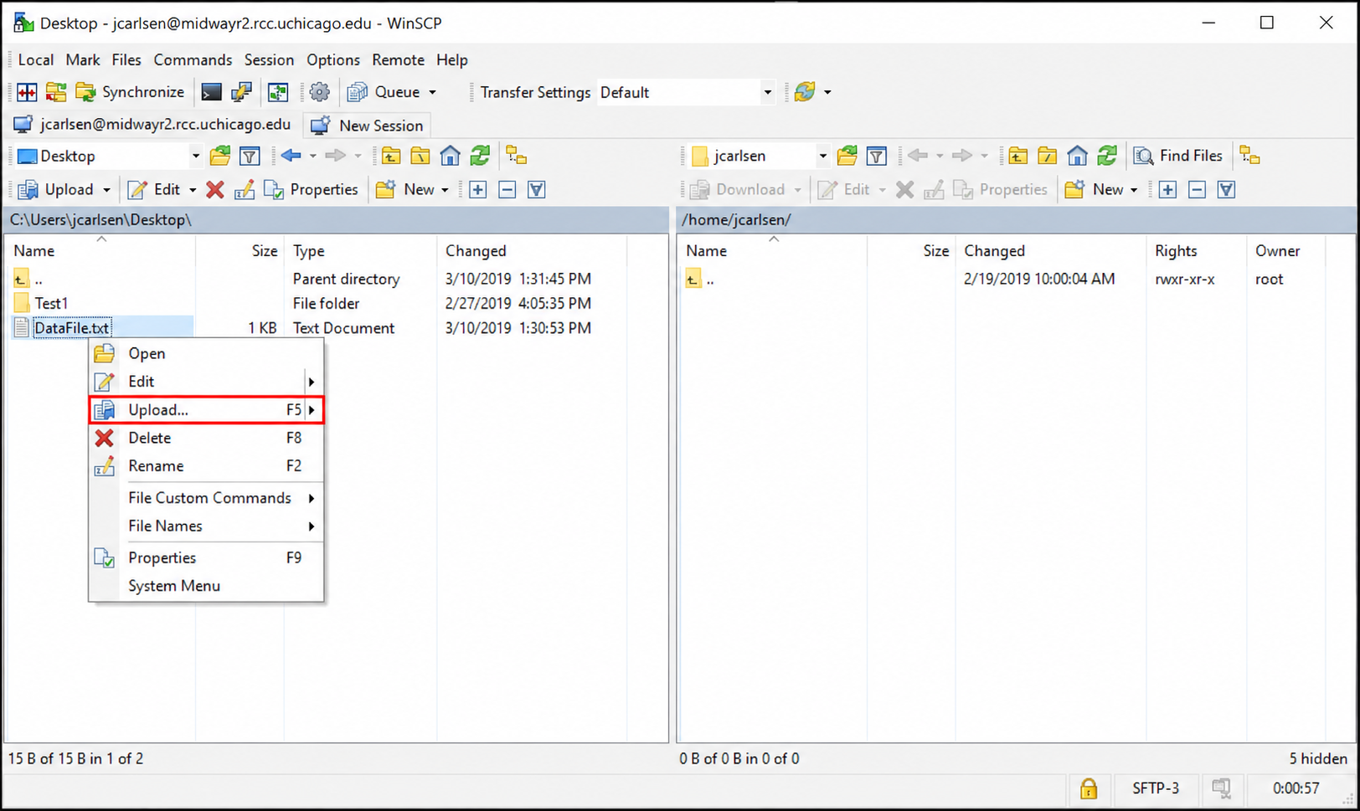The width and height of the screenshot is (1360, 811).
Task: Click the local Rename icon
Action: [244, 189]
